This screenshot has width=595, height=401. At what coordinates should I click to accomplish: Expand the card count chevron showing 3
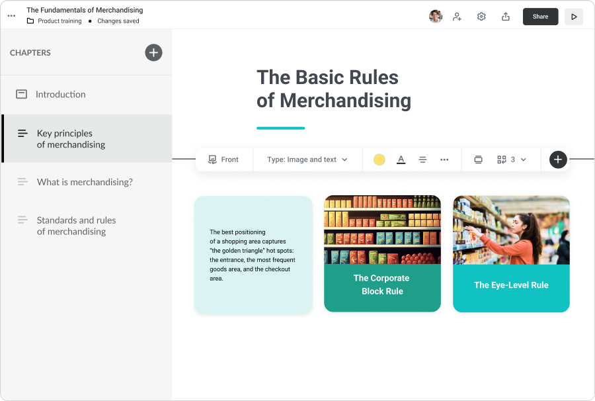pos(523,159)
